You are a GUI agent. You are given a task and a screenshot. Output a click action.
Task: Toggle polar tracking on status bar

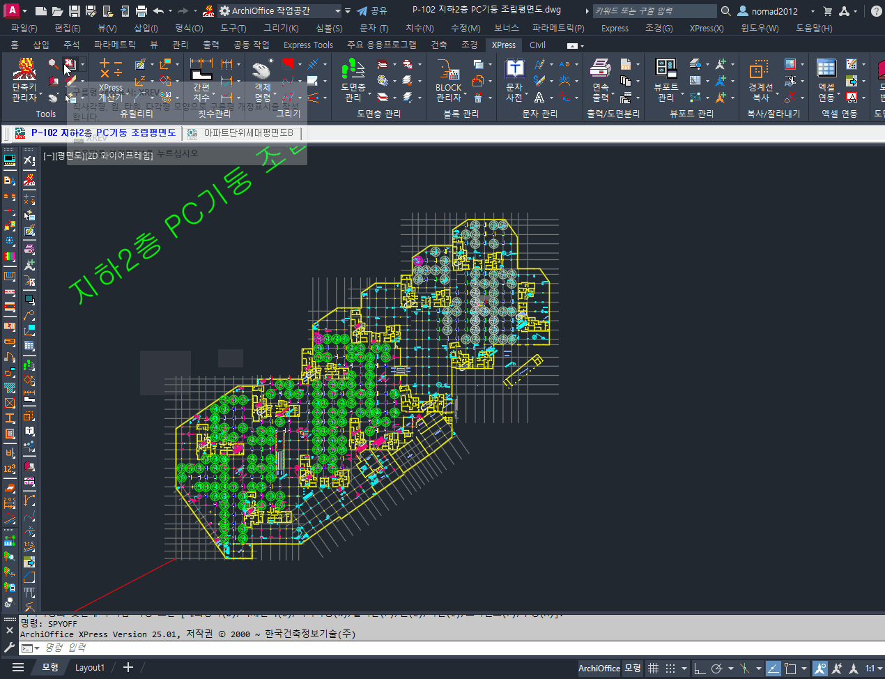[716, 668]
